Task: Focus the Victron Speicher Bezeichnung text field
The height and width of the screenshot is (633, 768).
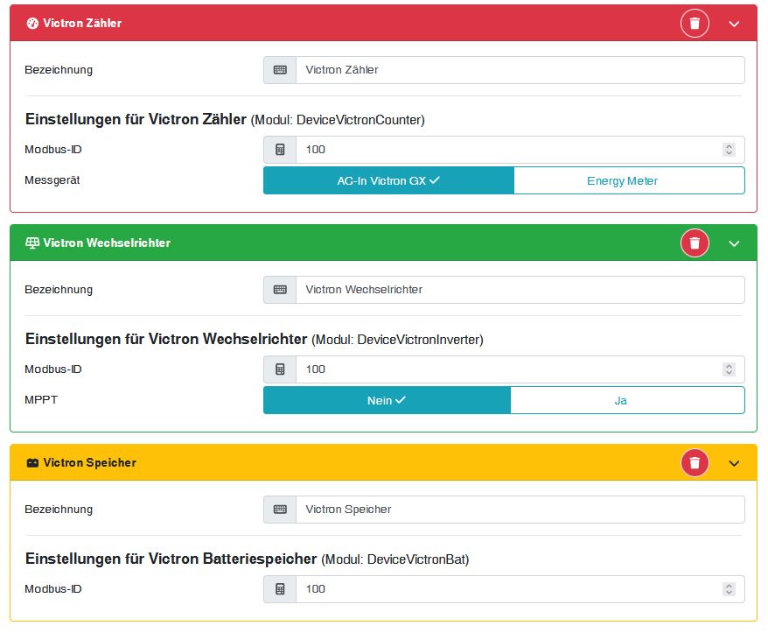Action: [x=520, y=510]
